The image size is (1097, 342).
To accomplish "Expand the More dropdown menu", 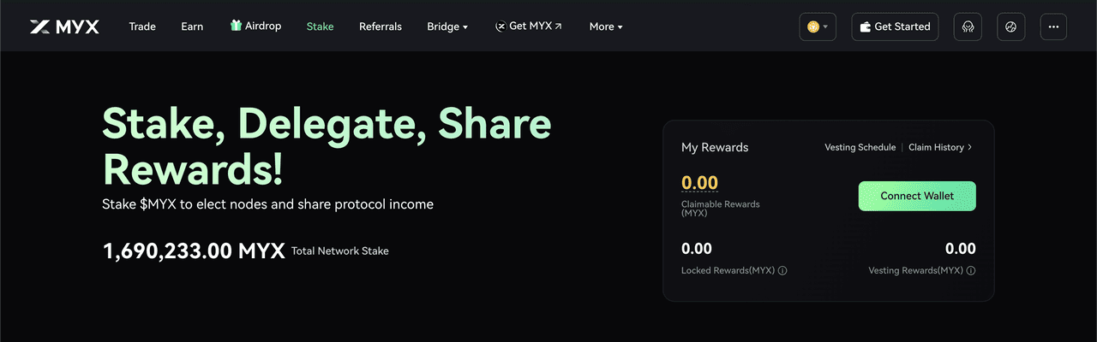I will click(606, 27).
